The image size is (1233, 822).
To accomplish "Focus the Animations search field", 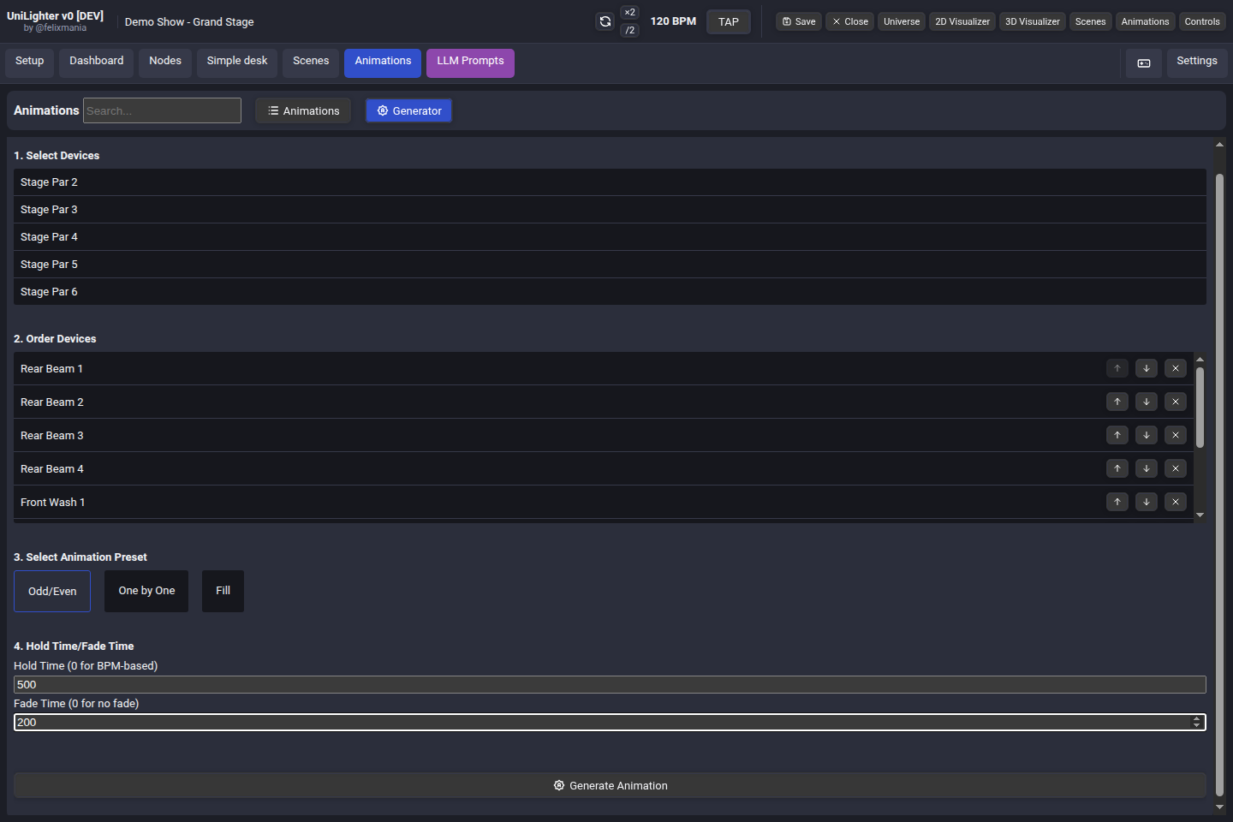I will [x=162, y=110].
